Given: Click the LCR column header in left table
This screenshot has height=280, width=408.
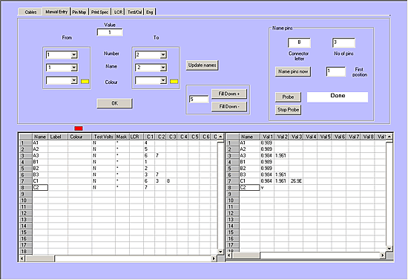Looking at the screenshot, I should pos(136,137).
